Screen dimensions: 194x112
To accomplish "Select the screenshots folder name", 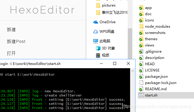I will (x=155, y=33).
